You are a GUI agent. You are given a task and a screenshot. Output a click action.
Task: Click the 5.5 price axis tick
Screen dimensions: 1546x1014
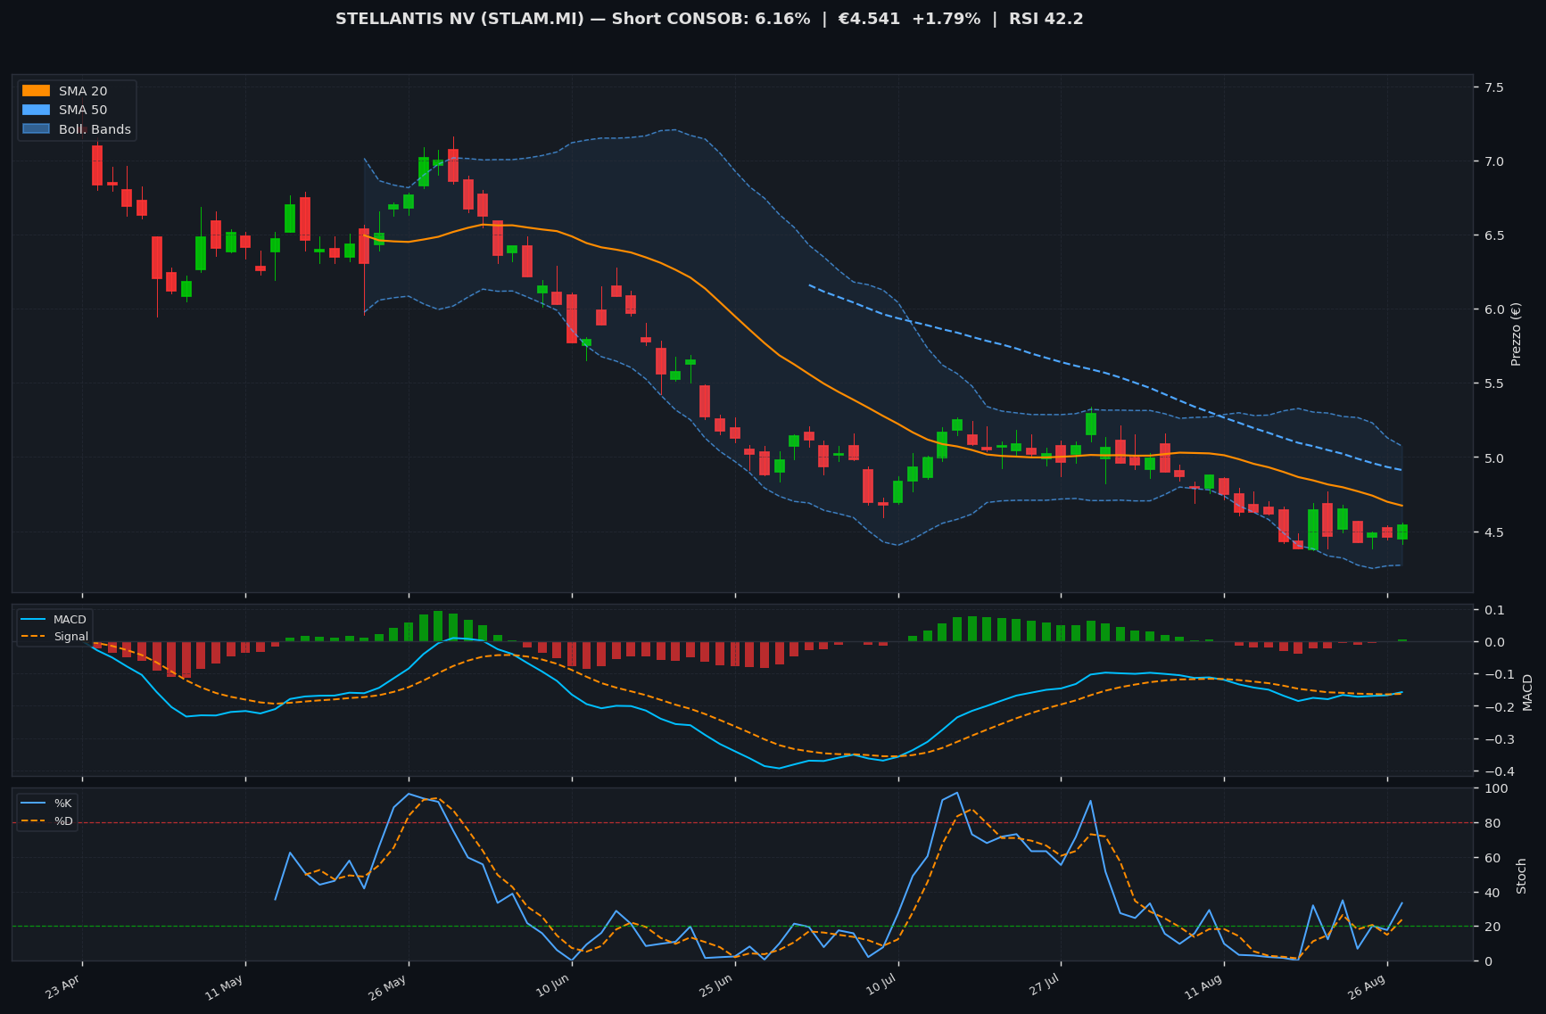pyautogui.click(x=1494, y=384)
